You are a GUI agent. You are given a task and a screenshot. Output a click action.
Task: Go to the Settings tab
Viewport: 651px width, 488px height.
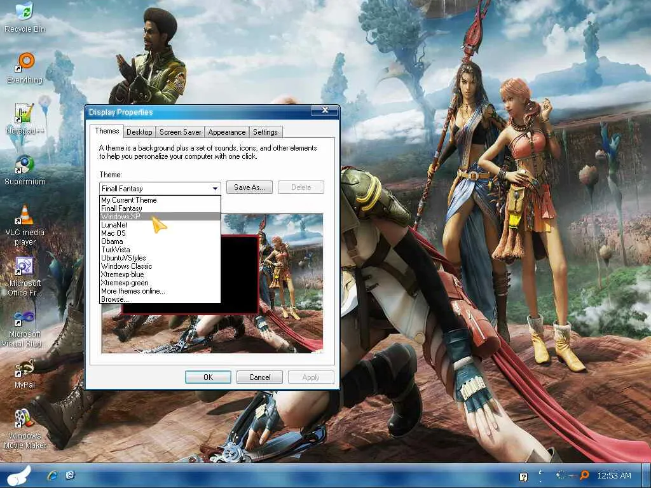click(x=265, y=132)
